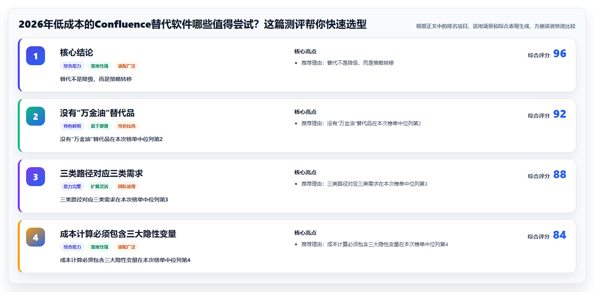This screenshot has width=594, height=292.
Task: Click 综合评分 label beside score 96
Action: click(539, 55)
